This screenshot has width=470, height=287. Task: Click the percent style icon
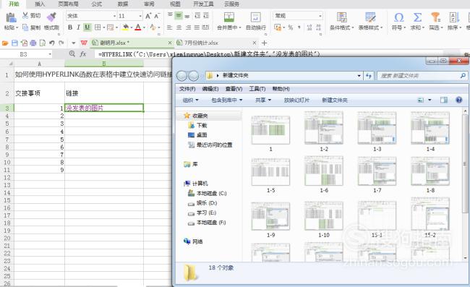coord(291,27)
